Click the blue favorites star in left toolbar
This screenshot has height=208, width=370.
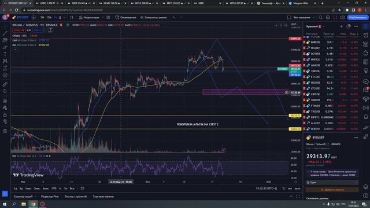click(x=5, y=194)
